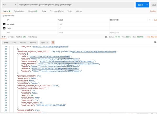Click the Save Response button
157x114 pixels.
click(152, 37)
